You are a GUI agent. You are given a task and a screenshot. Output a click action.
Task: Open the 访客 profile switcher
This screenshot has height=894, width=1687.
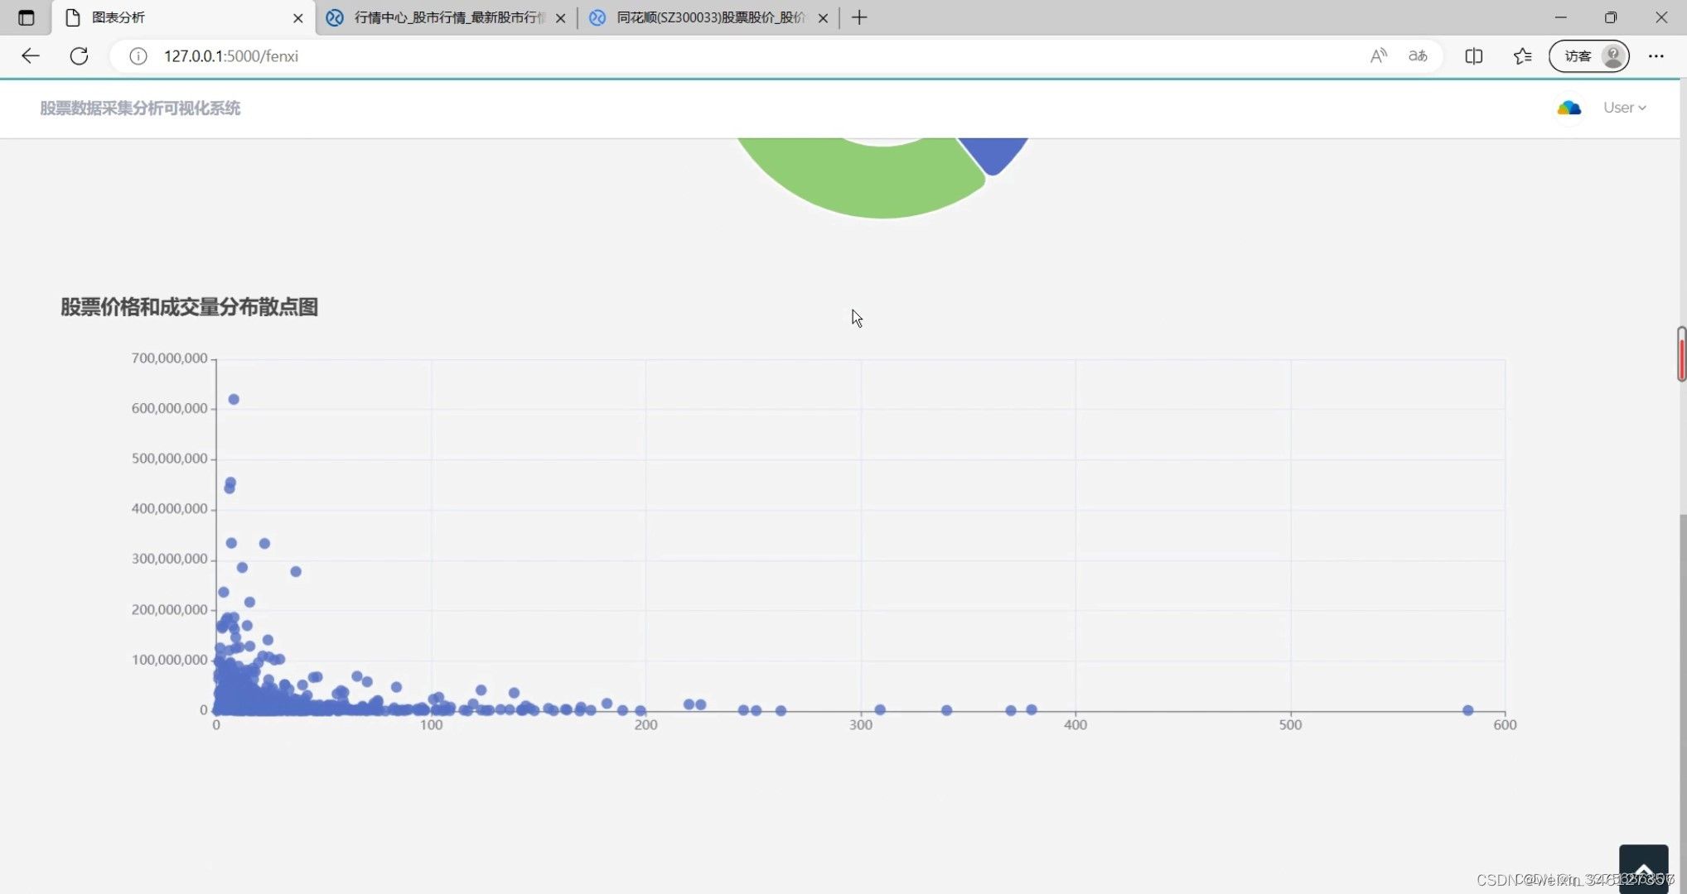click(1588, 55)
